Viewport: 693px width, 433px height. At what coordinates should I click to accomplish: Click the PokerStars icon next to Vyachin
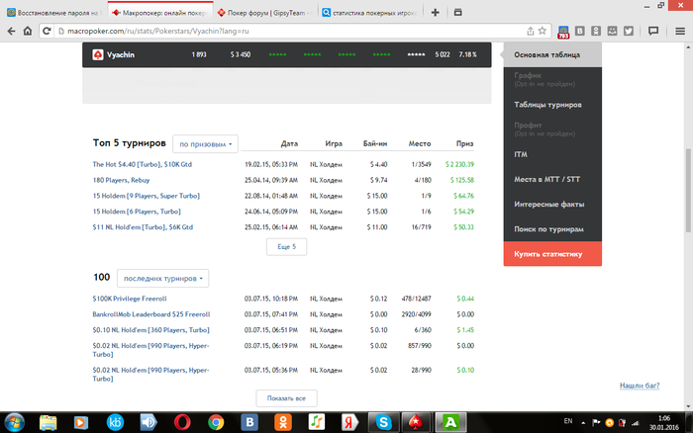coord(98,54)
